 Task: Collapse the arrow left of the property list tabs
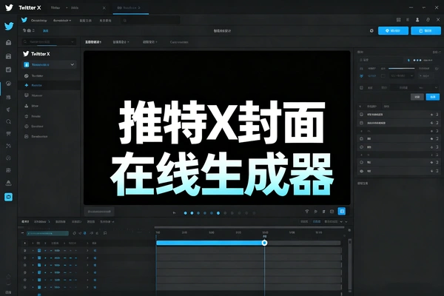(x=360, y=107)
